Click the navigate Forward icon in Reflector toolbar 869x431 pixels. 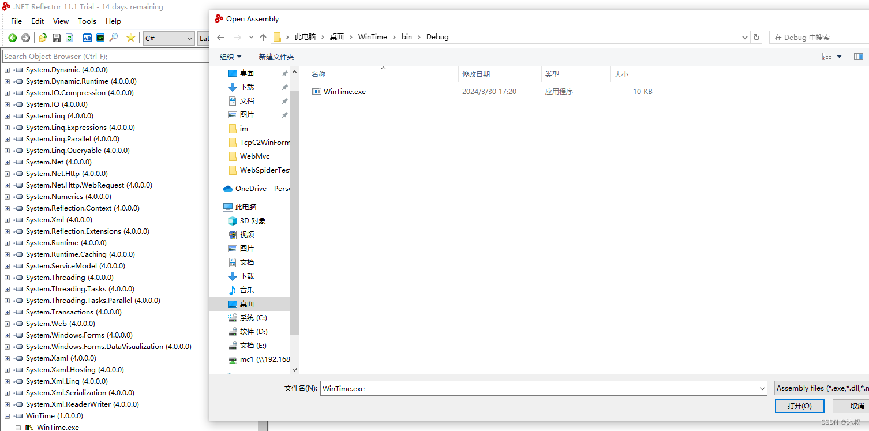point(25,38)
